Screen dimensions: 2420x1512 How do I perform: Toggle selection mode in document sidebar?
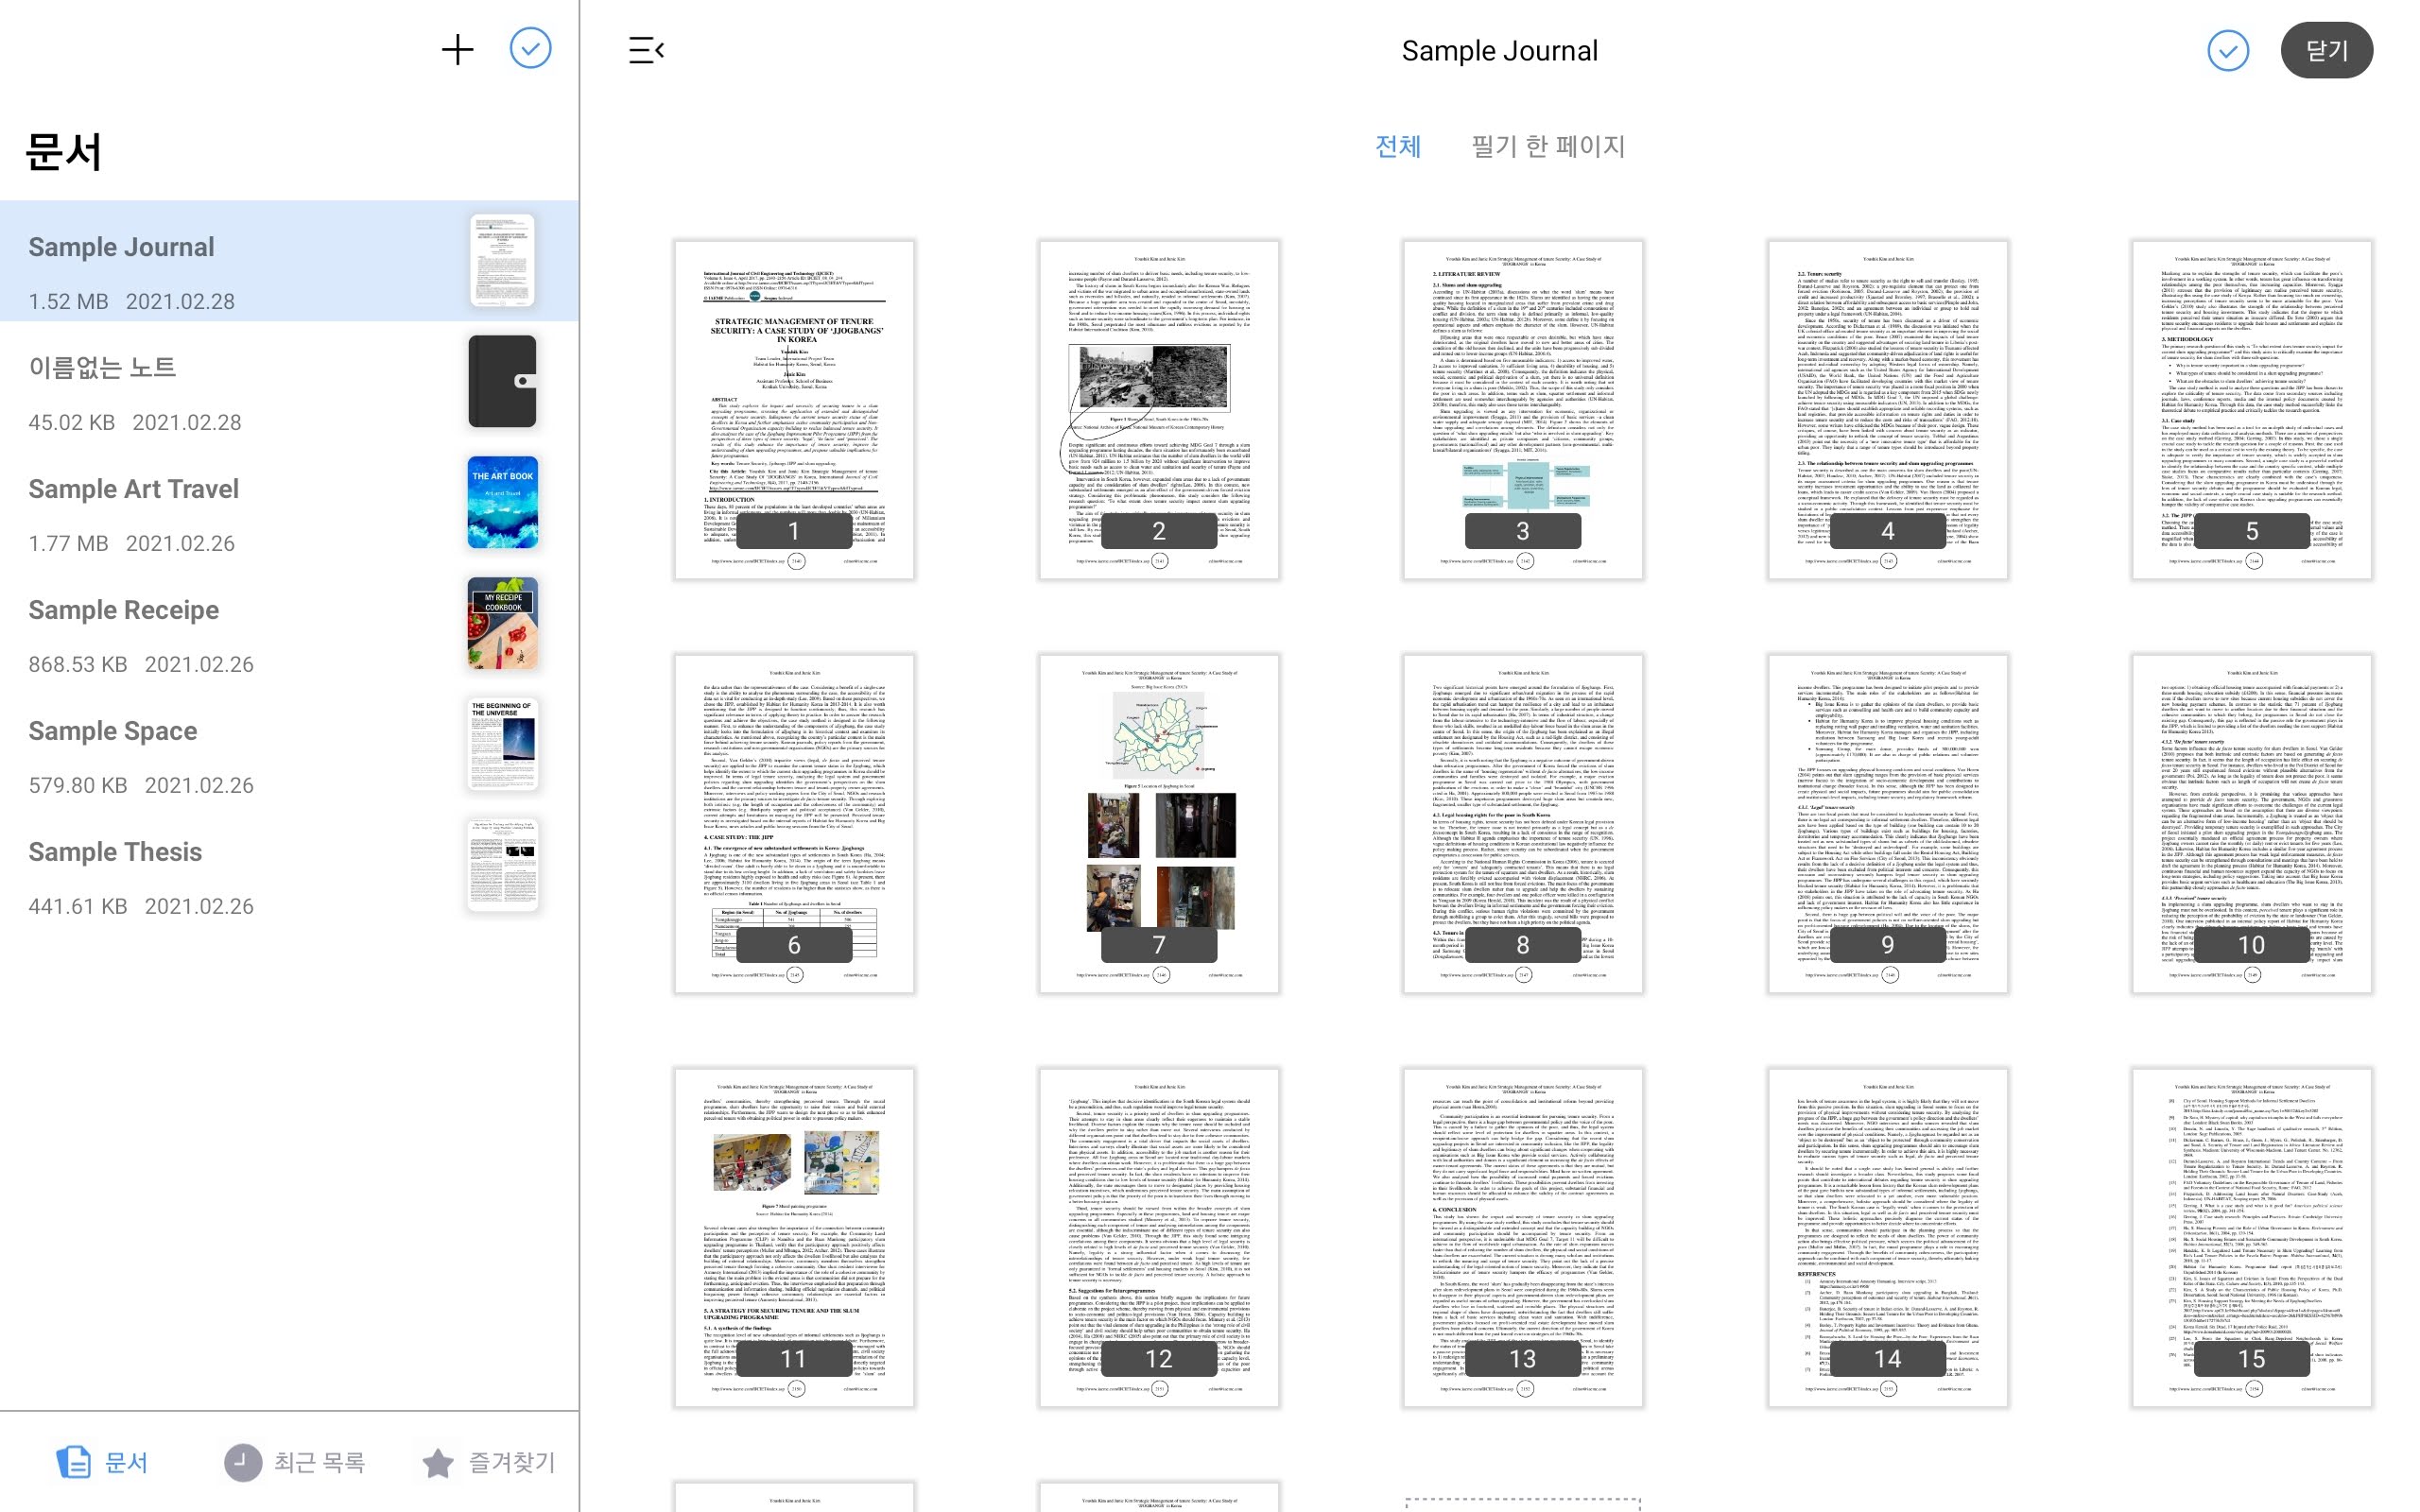[x=530, y=48]
